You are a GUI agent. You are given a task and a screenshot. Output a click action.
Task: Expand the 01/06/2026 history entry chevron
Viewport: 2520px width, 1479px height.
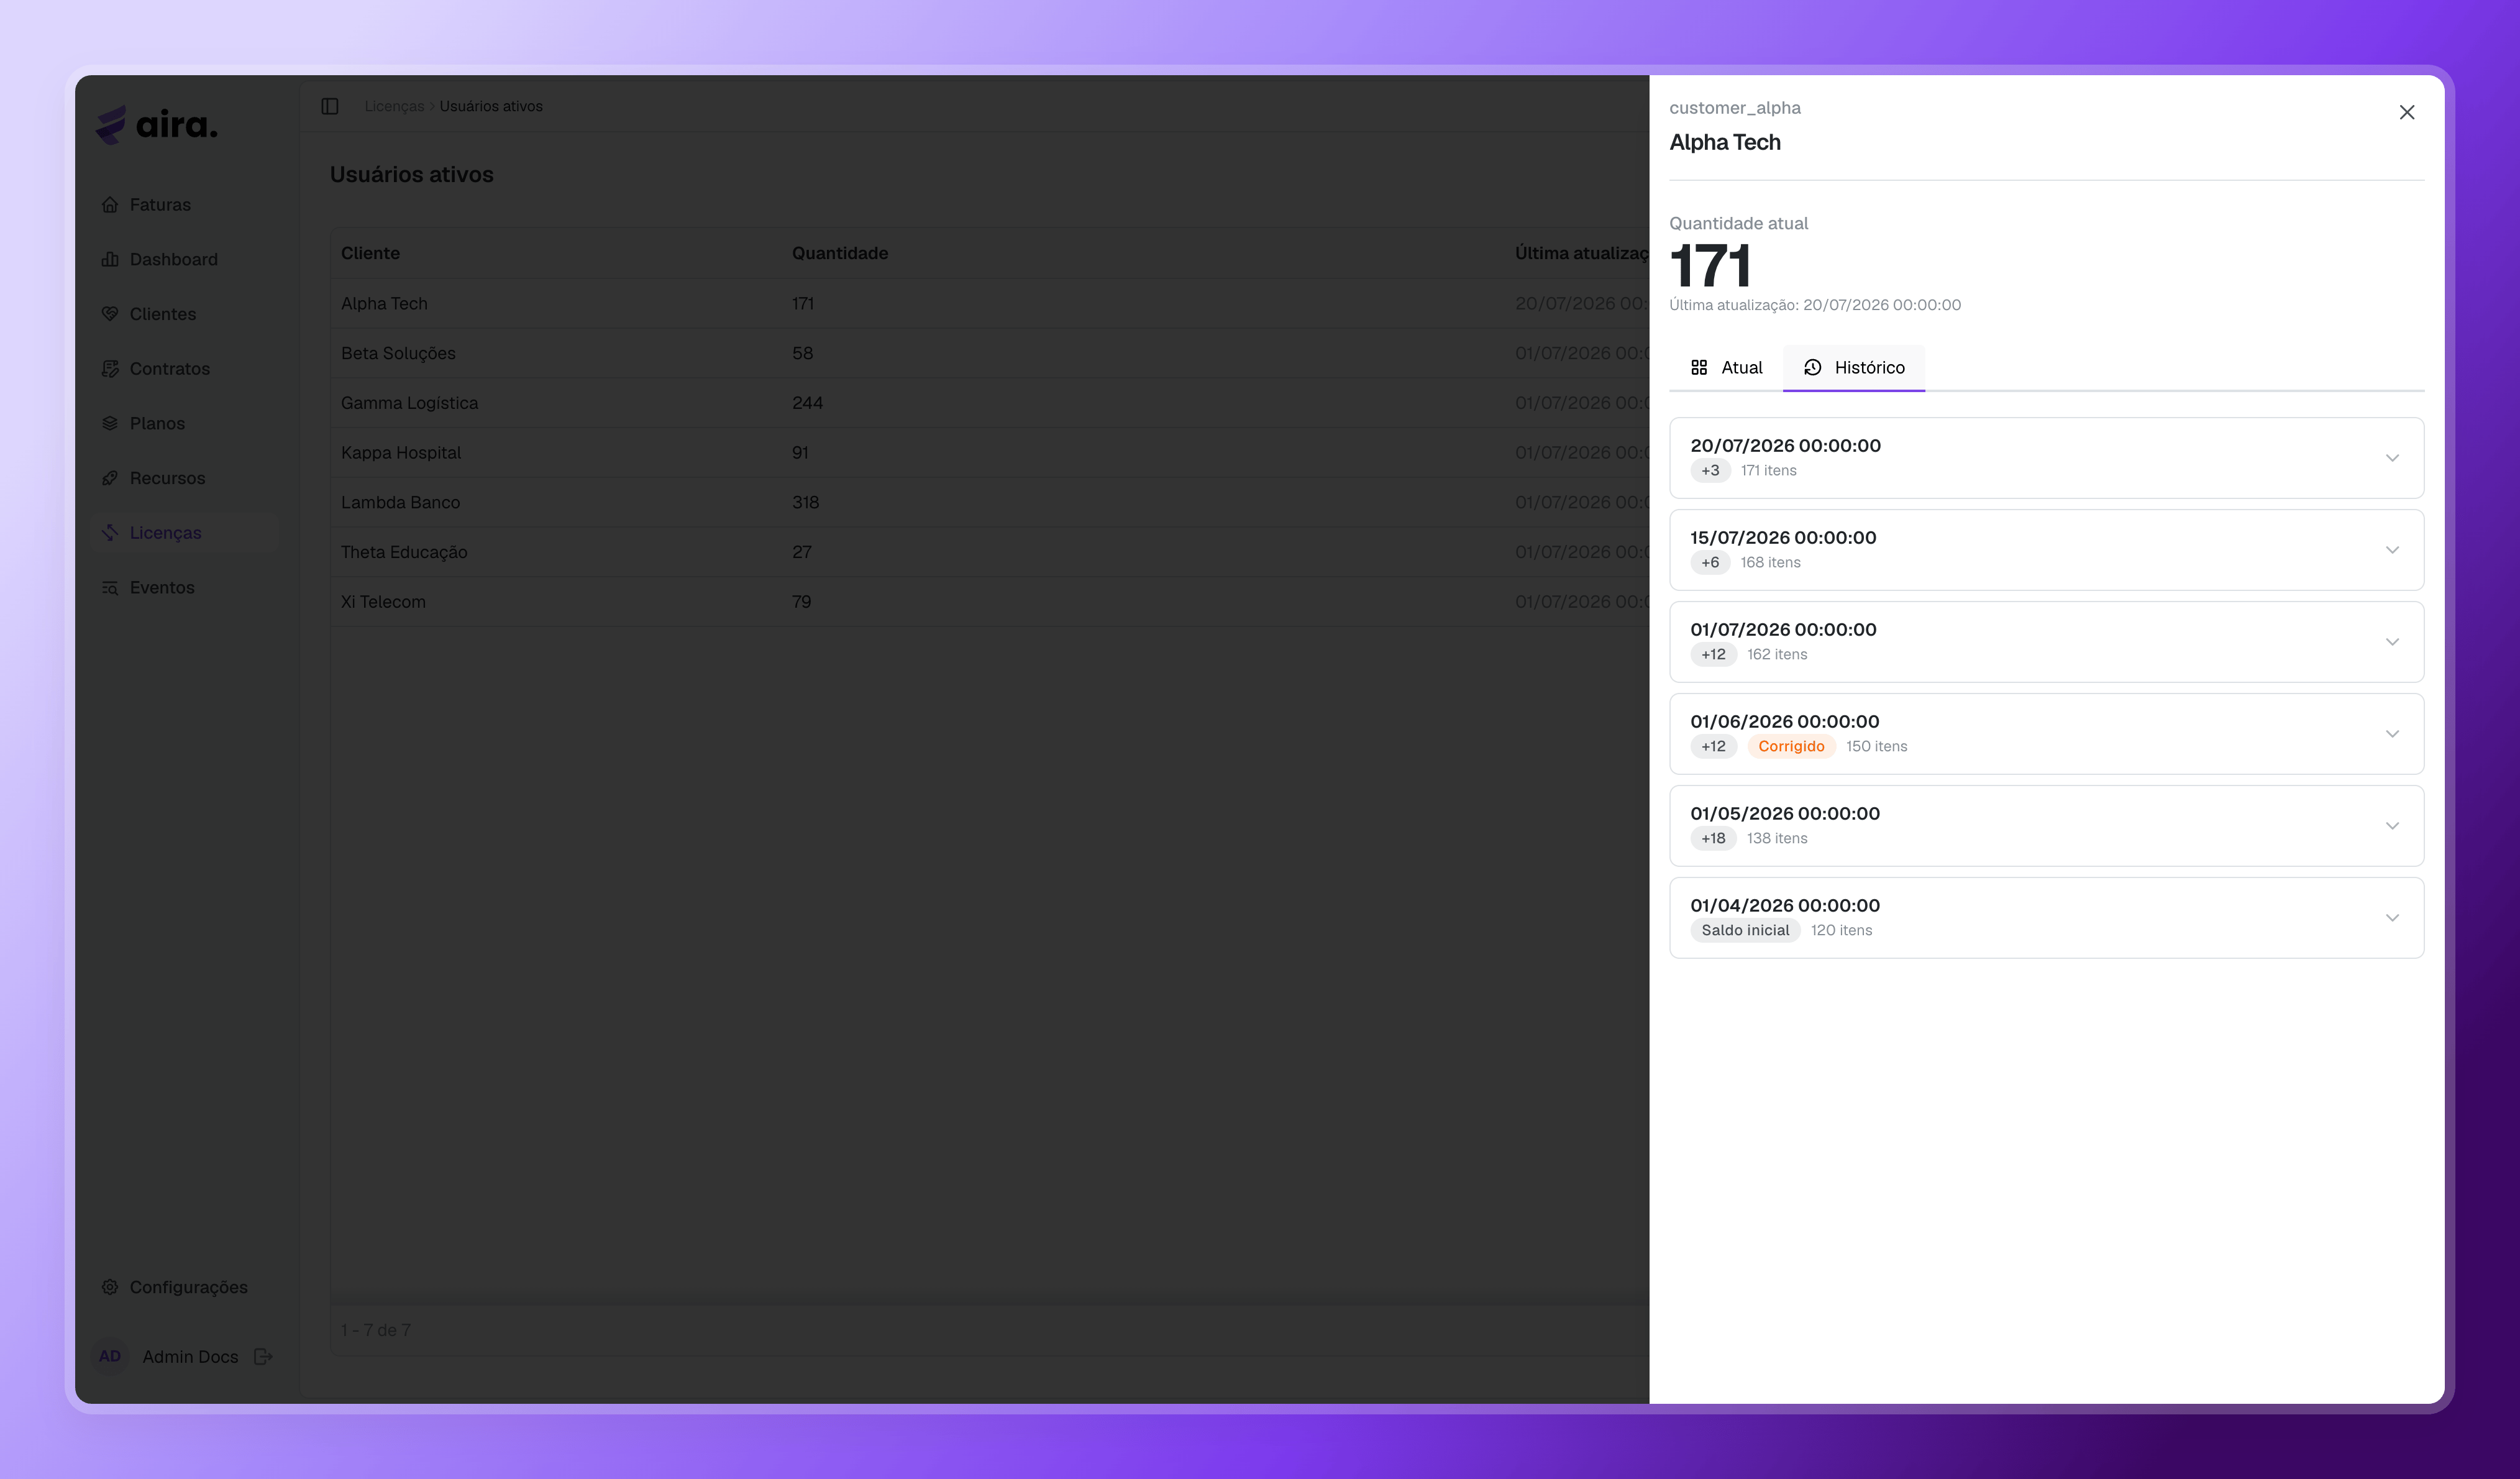(2392, 734)
